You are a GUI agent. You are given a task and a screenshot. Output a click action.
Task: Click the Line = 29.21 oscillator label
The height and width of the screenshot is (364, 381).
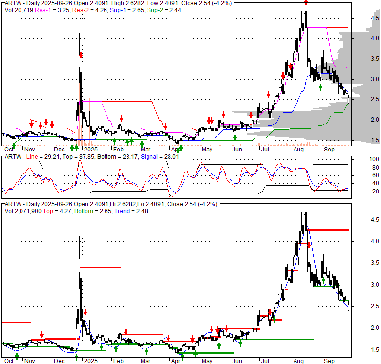pyautogui.click(x=43, y=157)
